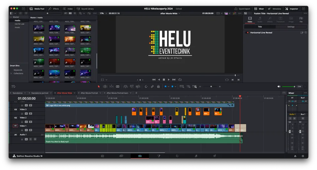
Task: Adjust the green volume slider
Action: pyautogui.click(x=289, y=87)
